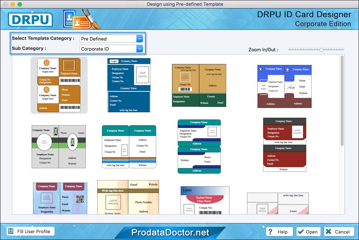Click the Zoom In/Out slider handle
Screen dimensions: 359x240
tap(321, 50)
